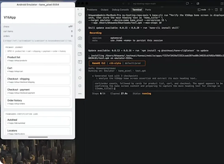This screenshot has height=164, width=224.
Task: Click the cart items count row
Action: 38,31
